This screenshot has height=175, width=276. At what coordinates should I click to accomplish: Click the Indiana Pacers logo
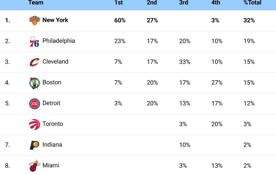[x=35, y=145]
